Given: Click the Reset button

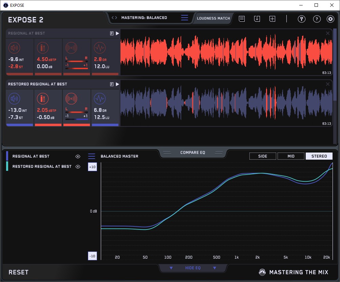Looking at the screenshot, I should click(18, 272).
